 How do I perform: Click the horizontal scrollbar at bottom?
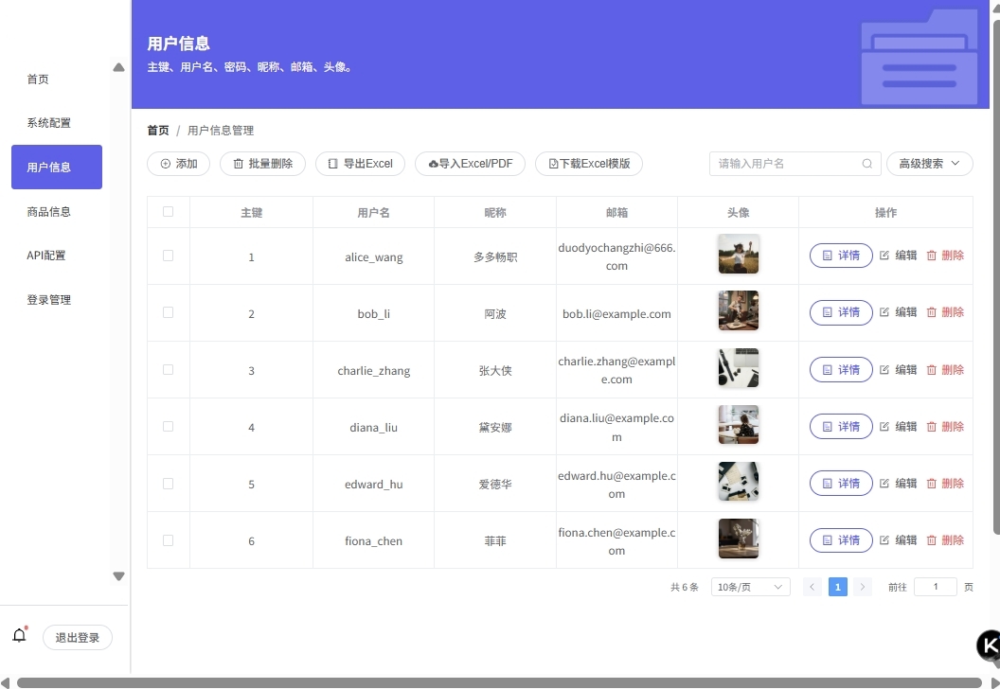[492, 682]
